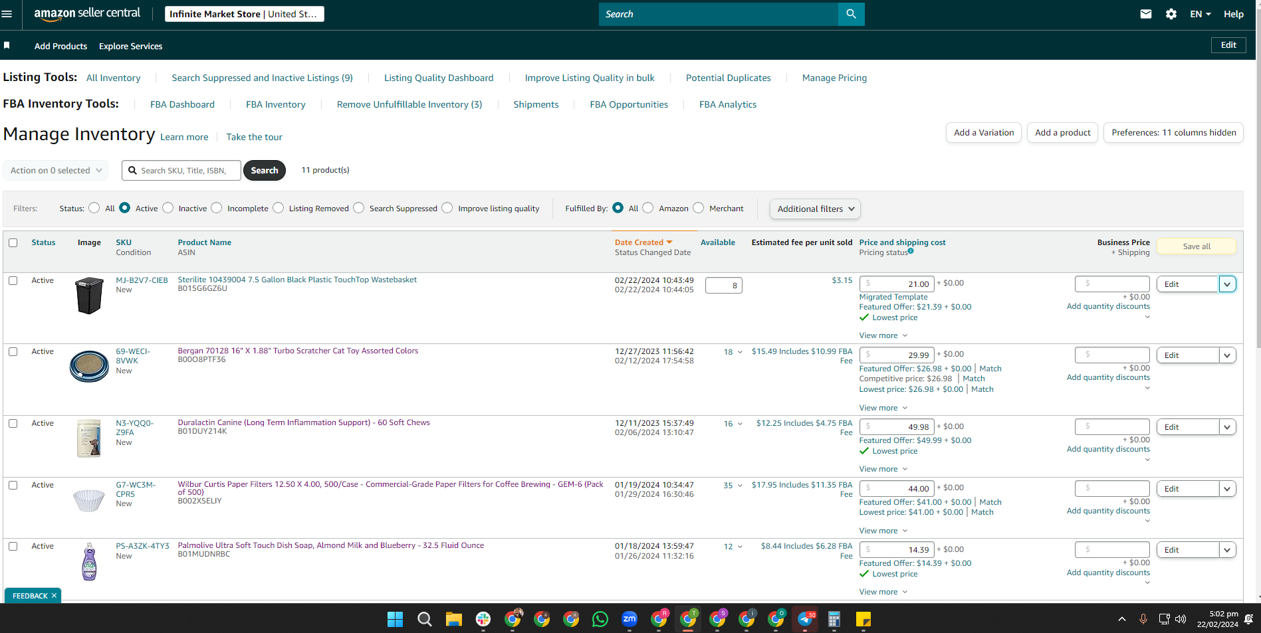Open the Action on 0 selected dropdown
This screenshot has width=1261, height=633.
[56, 171]
